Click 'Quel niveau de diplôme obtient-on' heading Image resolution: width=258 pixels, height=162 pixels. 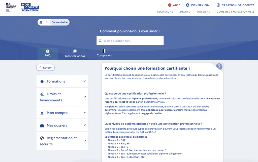[x=153, y=124]
